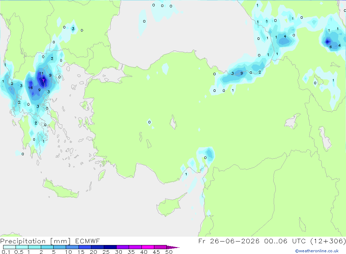Click the legend label '25'

click(x=106, y=252)
